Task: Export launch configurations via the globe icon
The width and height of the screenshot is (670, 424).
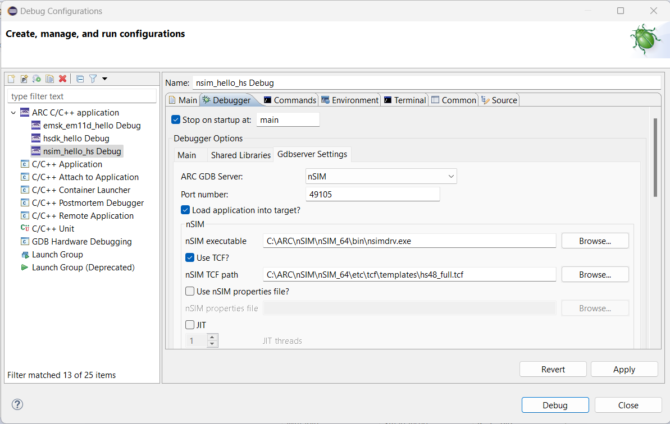Action: coord(36,79)
